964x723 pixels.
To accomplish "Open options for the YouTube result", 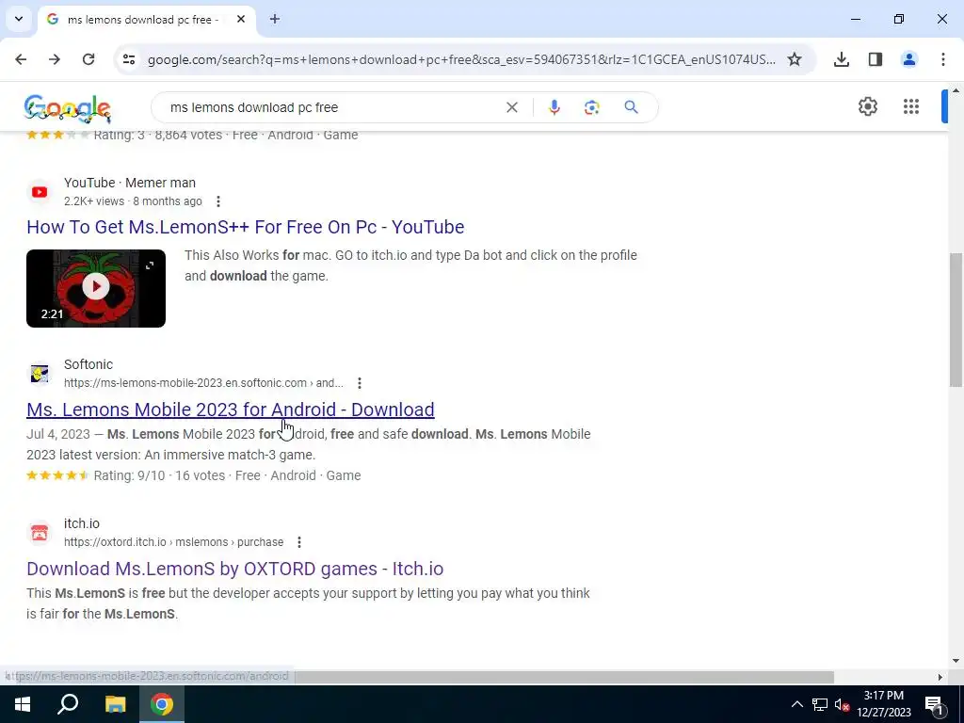I will coord(218,201).
